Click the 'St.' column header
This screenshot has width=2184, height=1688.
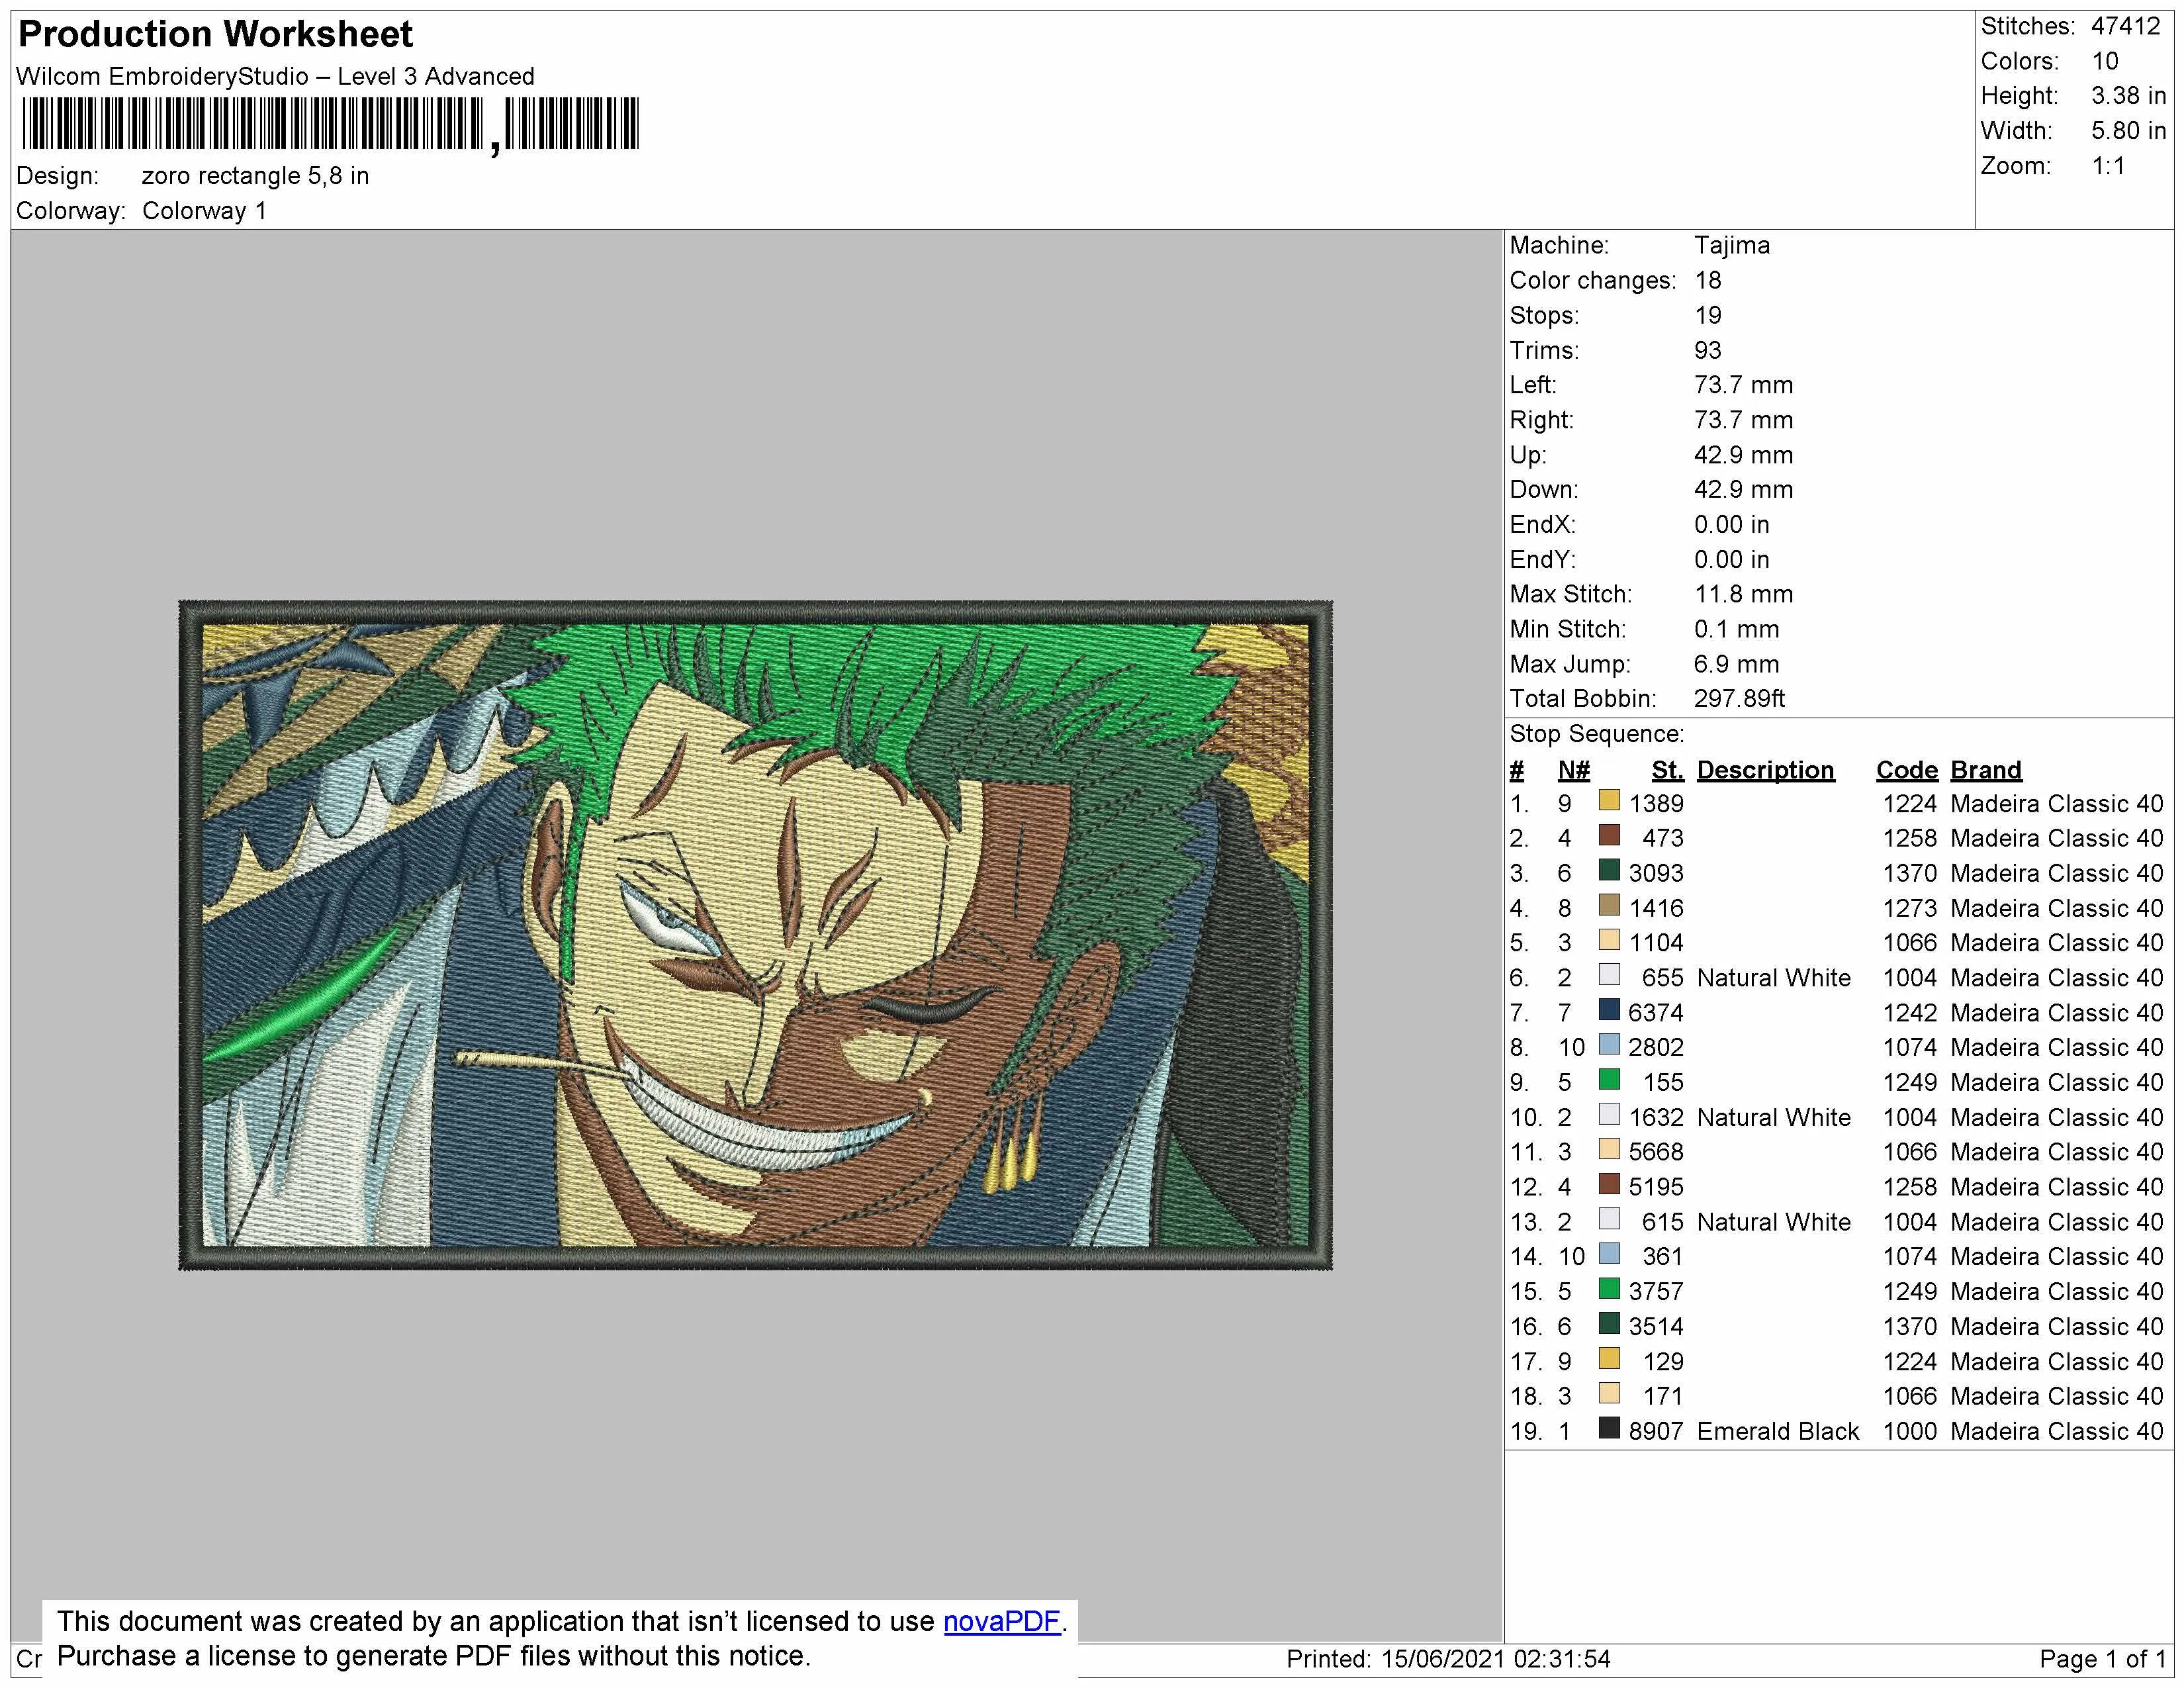(x=1667, y=770)
